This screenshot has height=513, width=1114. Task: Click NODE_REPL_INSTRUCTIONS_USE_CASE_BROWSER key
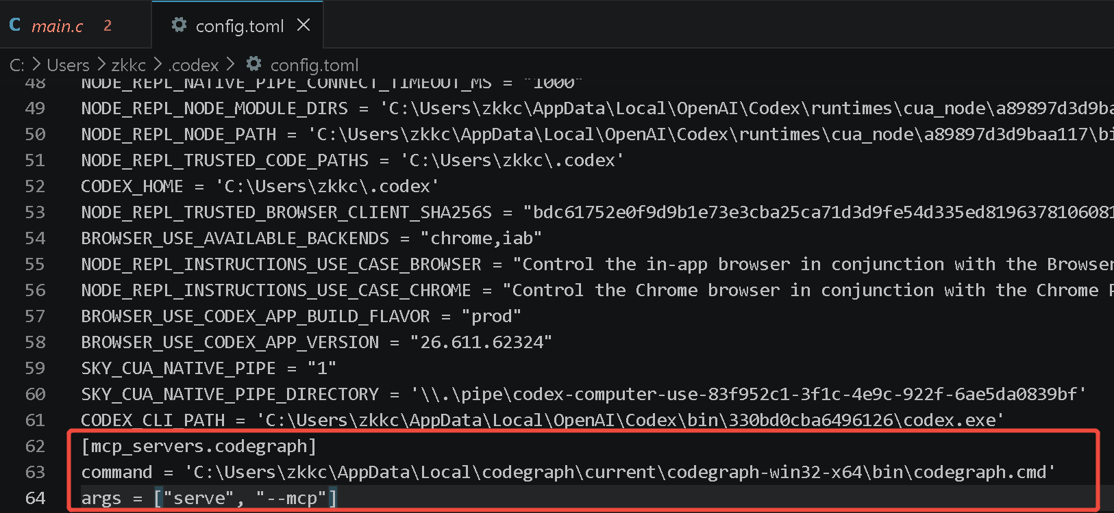click(282, 264)
